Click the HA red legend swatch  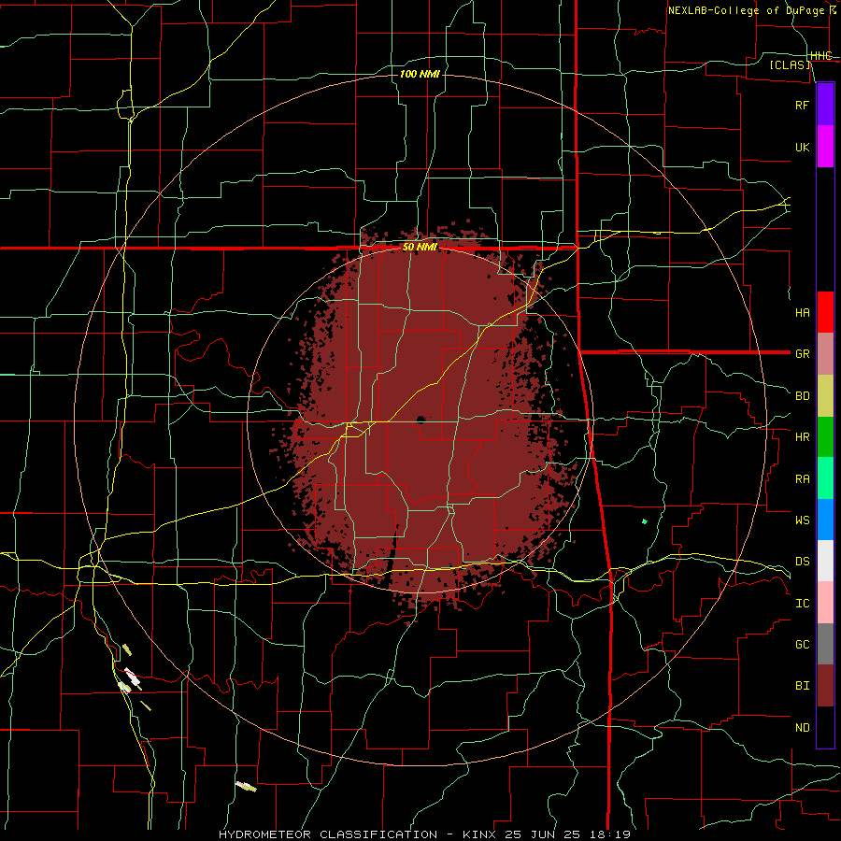pyautogui.click(x=825, y=312)
